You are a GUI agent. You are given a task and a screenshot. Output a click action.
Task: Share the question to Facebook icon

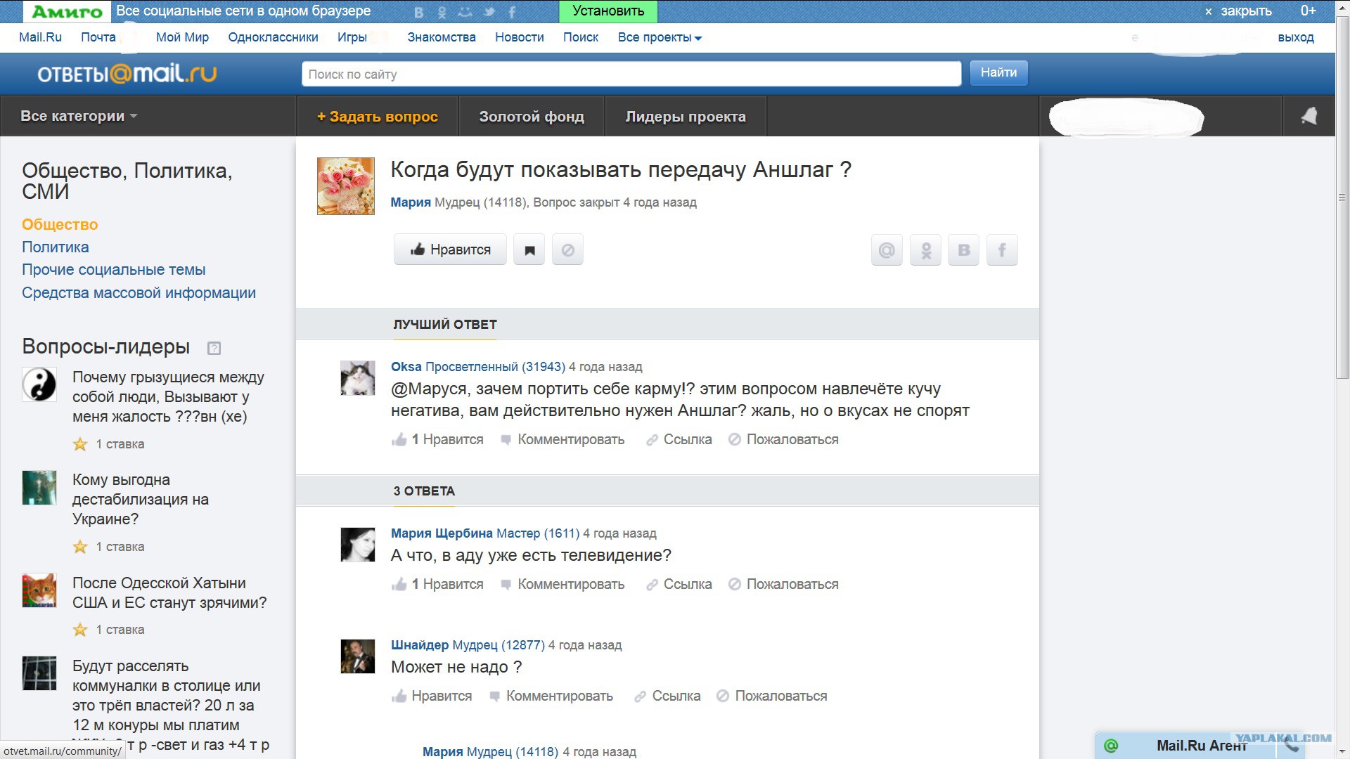click(x=1002, y=250)
